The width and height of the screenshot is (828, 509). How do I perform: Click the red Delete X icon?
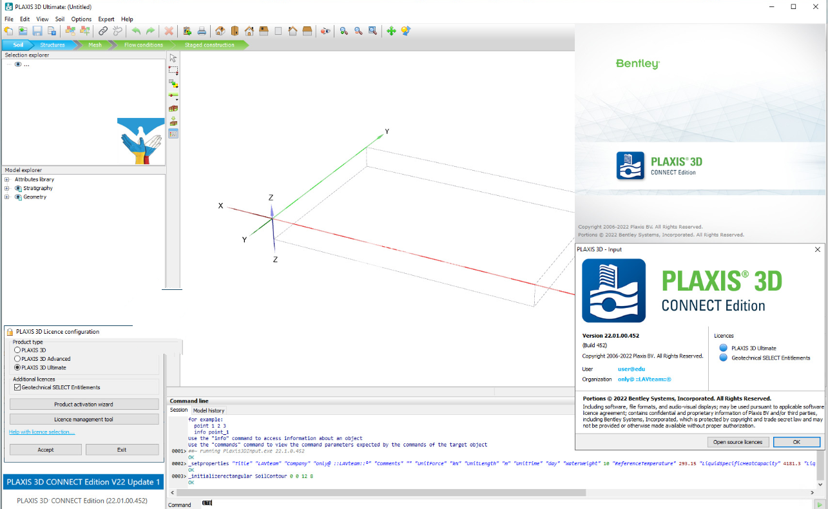tap(169, 31)
